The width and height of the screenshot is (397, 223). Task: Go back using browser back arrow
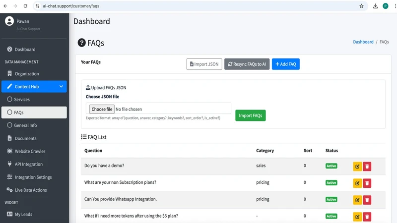click(x=5, y=6)
